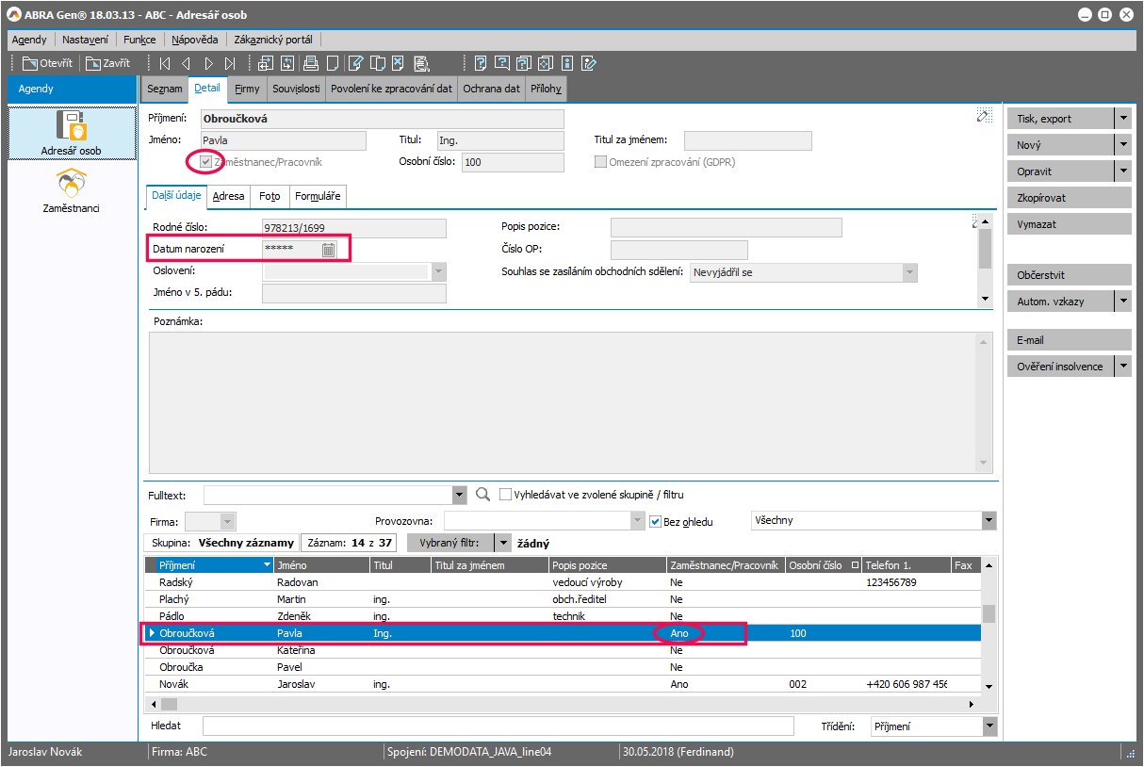
Task: Click magnifier search icon beside Fulltext
Action: [483, 495]
